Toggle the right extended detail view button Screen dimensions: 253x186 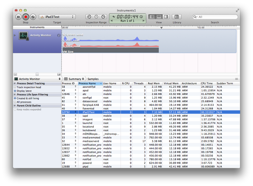coord(166,17)
